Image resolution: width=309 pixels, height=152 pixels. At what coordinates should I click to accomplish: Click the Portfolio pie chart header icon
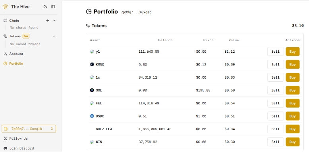pos(89,12)
